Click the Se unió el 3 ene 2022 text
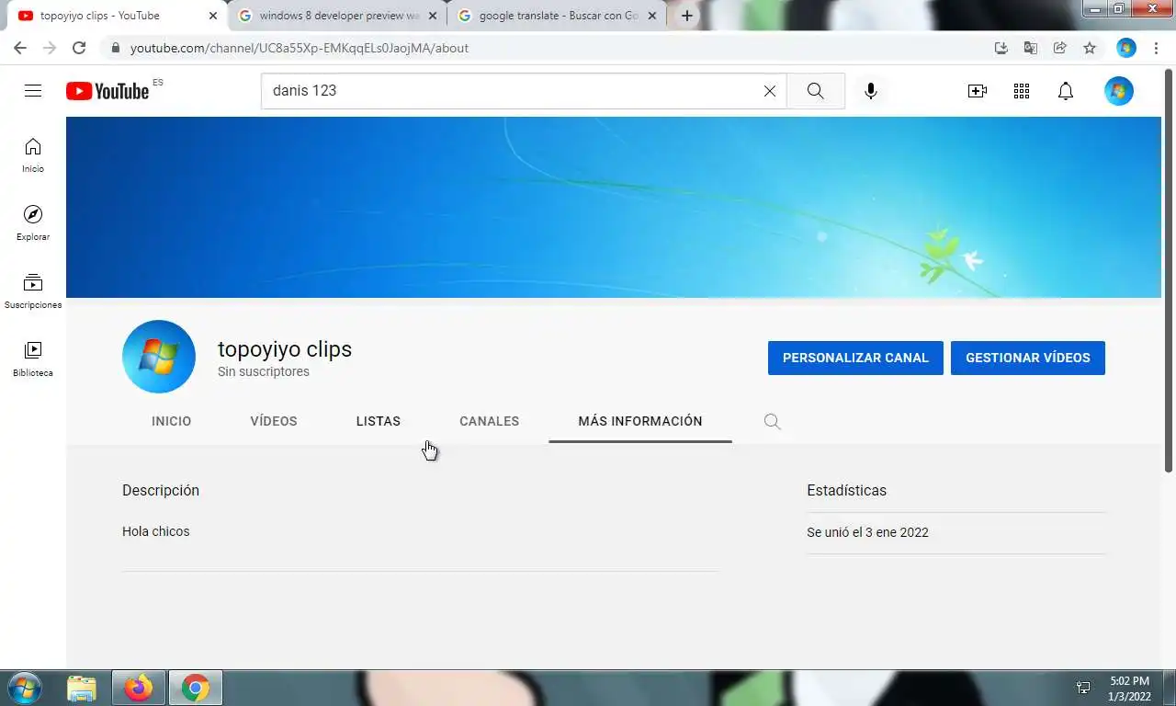The image size is (1176, 706). click(x=867, y=532)
